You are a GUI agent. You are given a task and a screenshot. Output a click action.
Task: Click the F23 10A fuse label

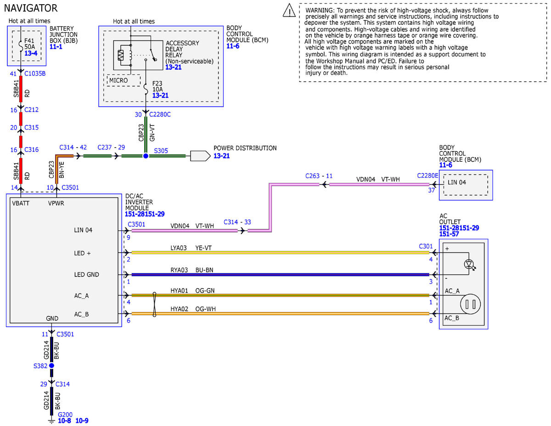(x=158, y=86)
